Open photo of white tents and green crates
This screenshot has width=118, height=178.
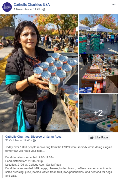[98, 34]
